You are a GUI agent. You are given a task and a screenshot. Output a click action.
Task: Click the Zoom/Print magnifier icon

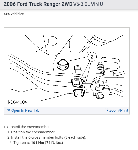pyautogui.click(x=106, y=109)
